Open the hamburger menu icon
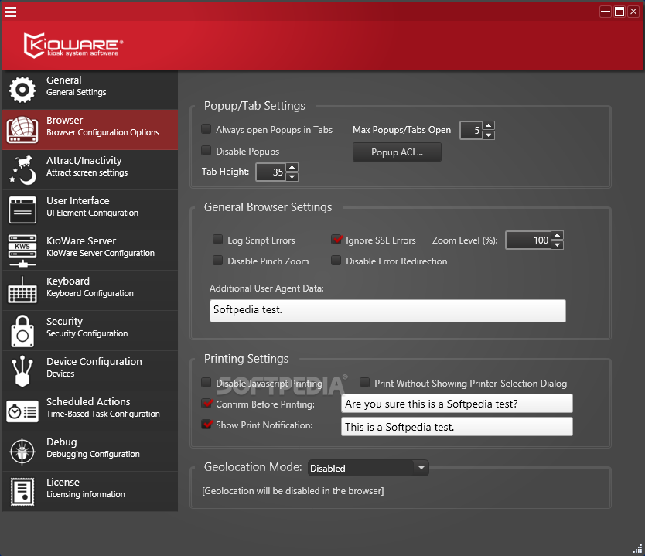This screenshot has height=556, width=645. point(11,12)
